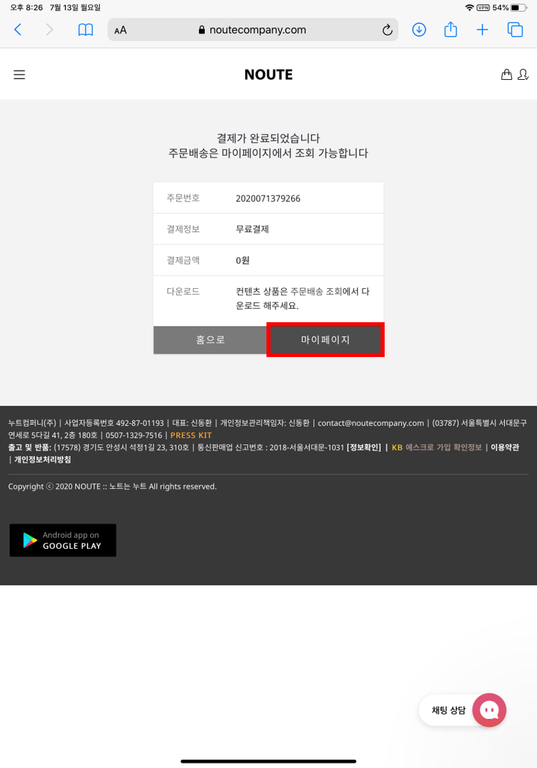Tap the noutecompany.com address bar
This screenshot has height=768, width=537.
[253, 30]
